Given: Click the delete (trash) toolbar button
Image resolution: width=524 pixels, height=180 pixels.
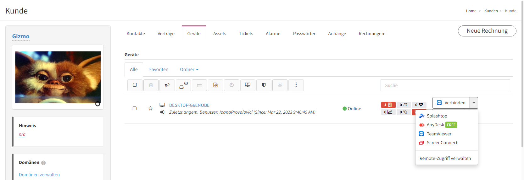Looking at the screenshot, I should [x=151, y=85].
